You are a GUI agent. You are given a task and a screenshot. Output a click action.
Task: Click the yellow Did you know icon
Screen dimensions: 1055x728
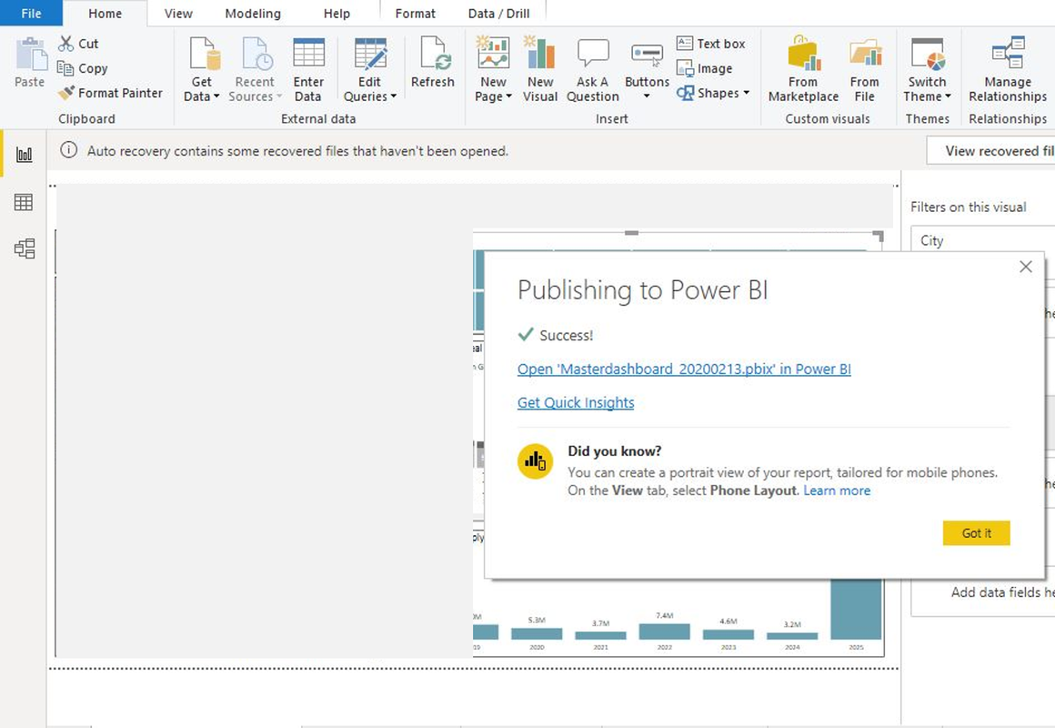point(535,461)
